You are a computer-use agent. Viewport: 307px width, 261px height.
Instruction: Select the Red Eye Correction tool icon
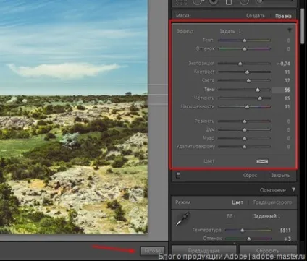click(213, 2)
